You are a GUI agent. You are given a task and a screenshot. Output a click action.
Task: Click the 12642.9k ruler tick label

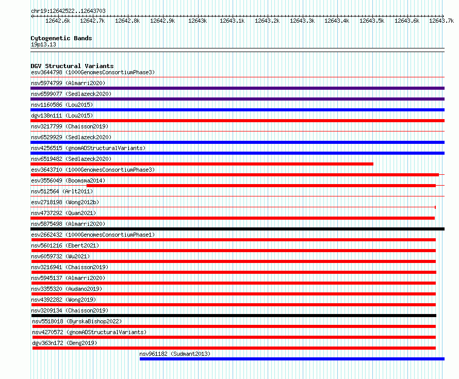162,21
